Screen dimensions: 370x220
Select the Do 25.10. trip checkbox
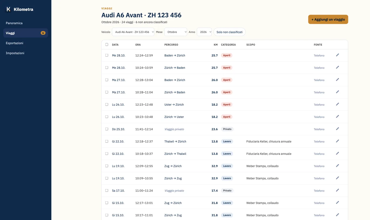(107, 129)
